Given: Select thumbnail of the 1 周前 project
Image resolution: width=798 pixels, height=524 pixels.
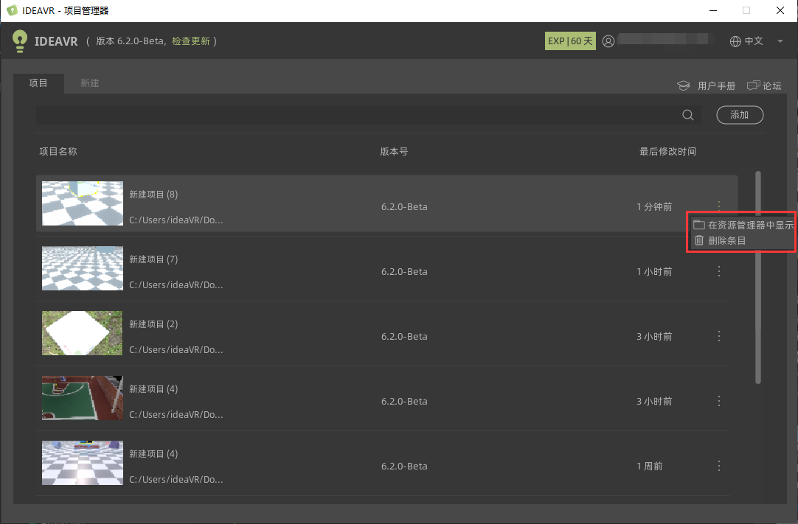Looking at the screenshot, I should tap(83, 463).
